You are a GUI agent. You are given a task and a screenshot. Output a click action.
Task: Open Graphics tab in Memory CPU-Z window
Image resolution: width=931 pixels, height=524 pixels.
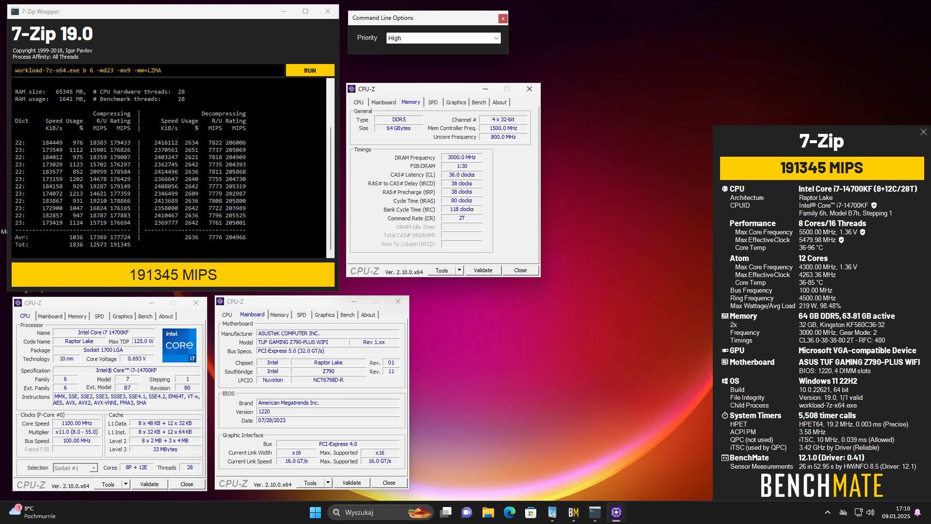pyautogui.click(x=456, y=102)
